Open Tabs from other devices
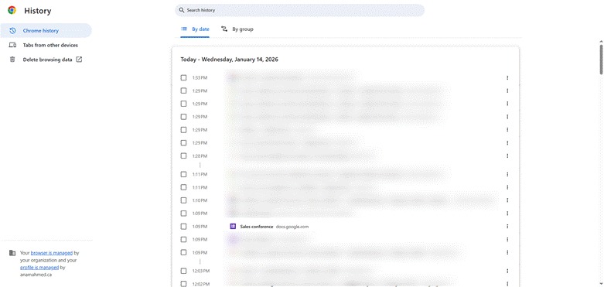Viewport: 604px width, 287px height. click(46, 45)
